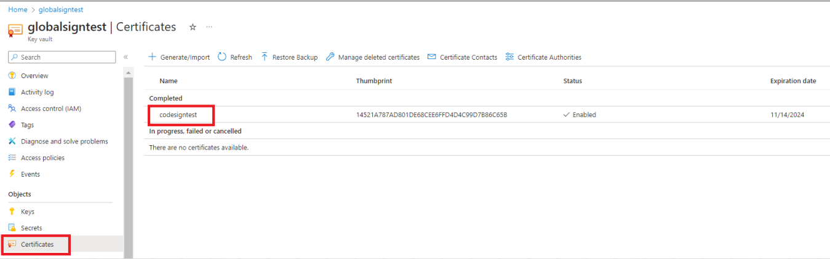This screenshot has width=830, height=259.
Task: Click the Manage deleted certificates wrench icon
Action: coord(330,57)
